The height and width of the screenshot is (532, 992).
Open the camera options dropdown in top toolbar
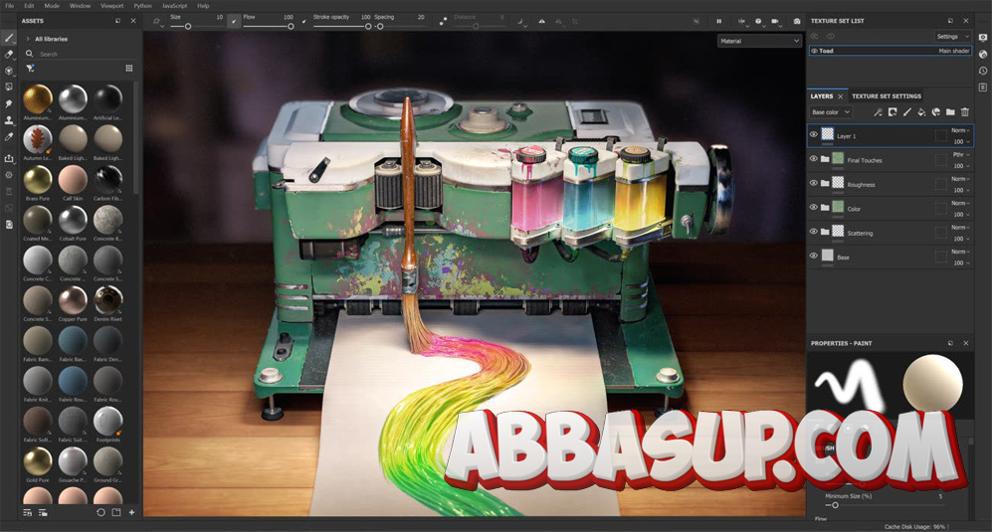pyautogui.click(x=775, y=21)
